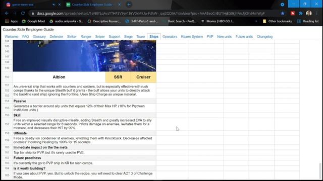The width and height of the screenshot is (323, 181).
Task: Open the Other bookmarks folder
Action: click(277, 21)
